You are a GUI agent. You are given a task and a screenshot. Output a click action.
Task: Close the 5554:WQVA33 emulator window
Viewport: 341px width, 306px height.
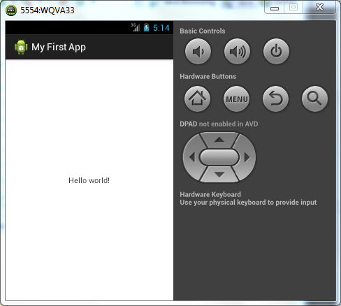pyautogui.click(x=319, y=8)
